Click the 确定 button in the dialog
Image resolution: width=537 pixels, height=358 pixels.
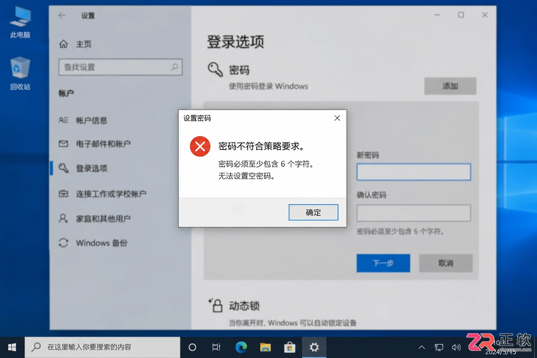tap(313, 212)
